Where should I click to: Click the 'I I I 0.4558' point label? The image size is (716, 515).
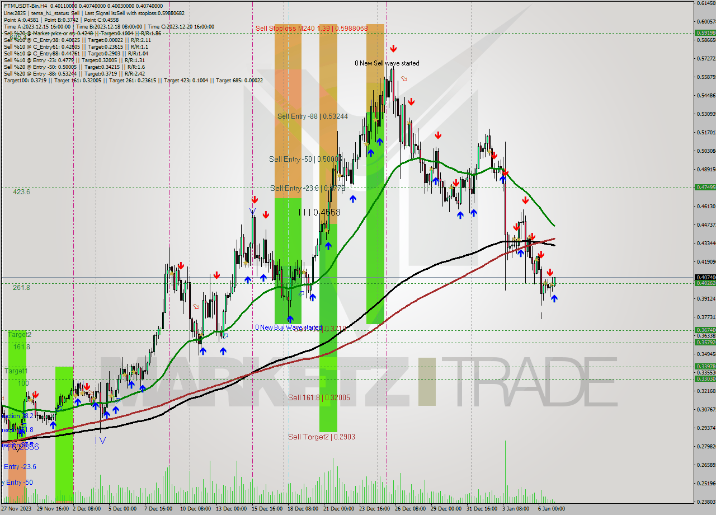[x=319, y=212]
